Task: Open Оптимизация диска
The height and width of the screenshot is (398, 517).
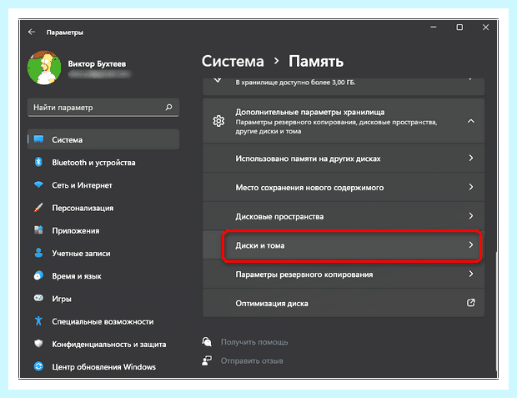Action: click(x=344, y=303)
